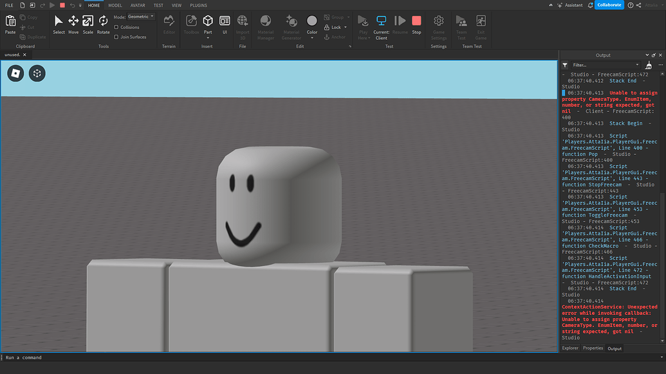Click the Output filter funnel icon

click(x=565, y=65)
